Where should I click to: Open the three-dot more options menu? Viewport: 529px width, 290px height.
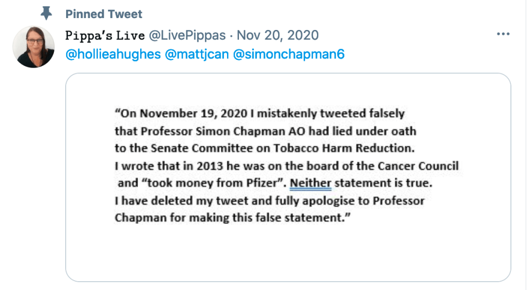tap(503, 34)
